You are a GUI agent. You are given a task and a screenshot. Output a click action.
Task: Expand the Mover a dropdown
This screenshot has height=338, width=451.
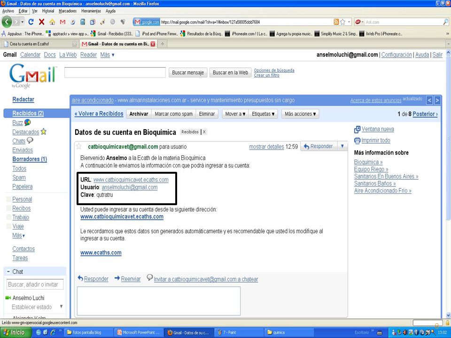coord(235,114)
